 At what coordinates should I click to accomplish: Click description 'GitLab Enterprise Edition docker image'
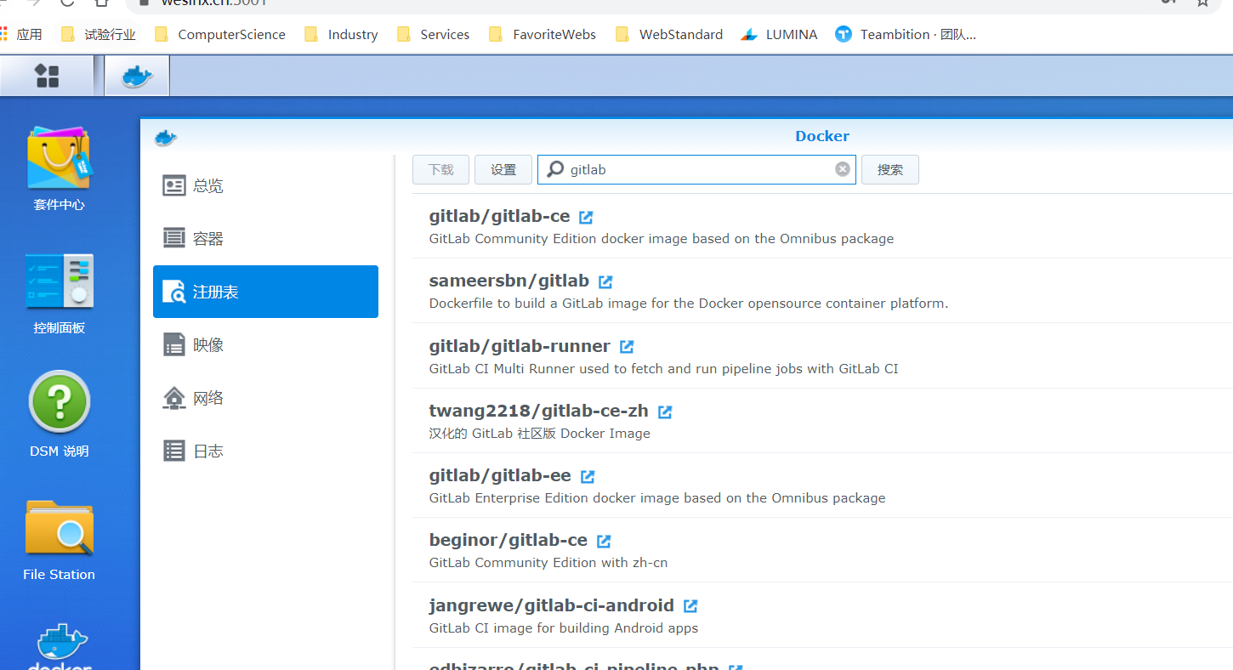pyautogui.click(x=657, y=498)
